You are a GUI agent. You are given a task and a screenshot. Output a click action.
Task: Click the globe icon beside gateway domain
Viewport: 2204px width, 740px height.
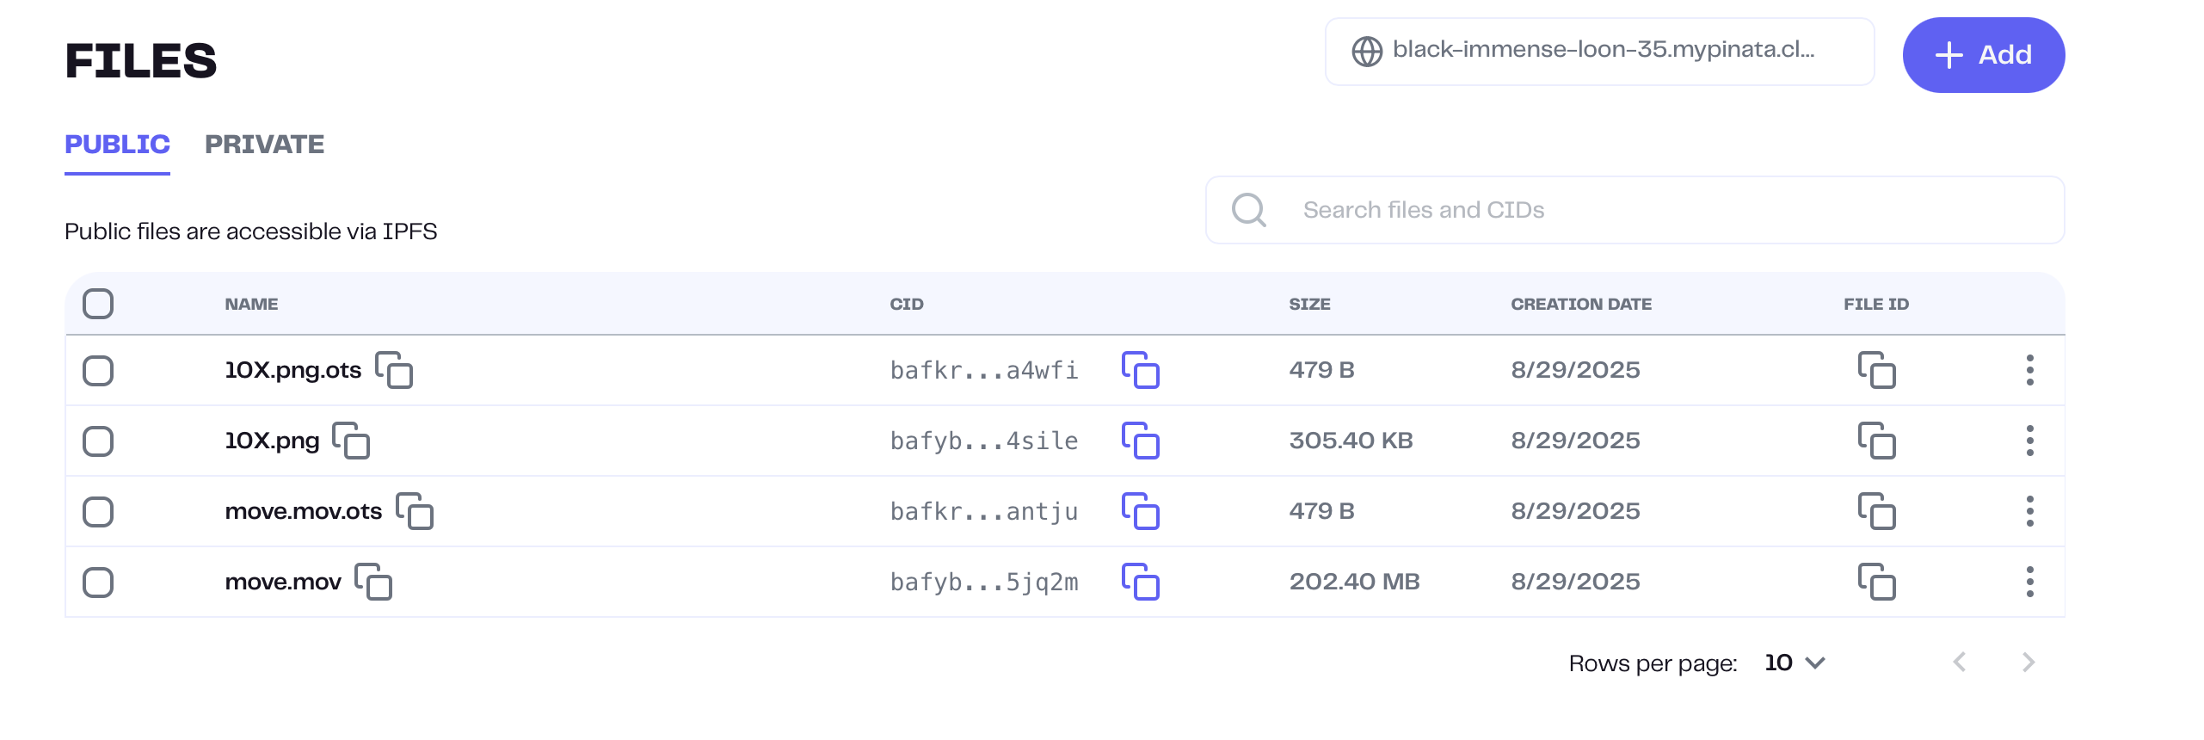coord(1367,52)
